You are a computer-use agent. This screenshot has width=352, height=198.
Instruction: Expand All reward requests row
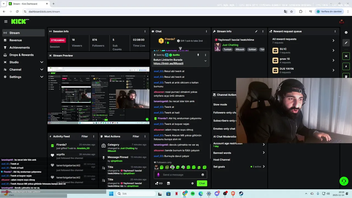pos(303,40)
